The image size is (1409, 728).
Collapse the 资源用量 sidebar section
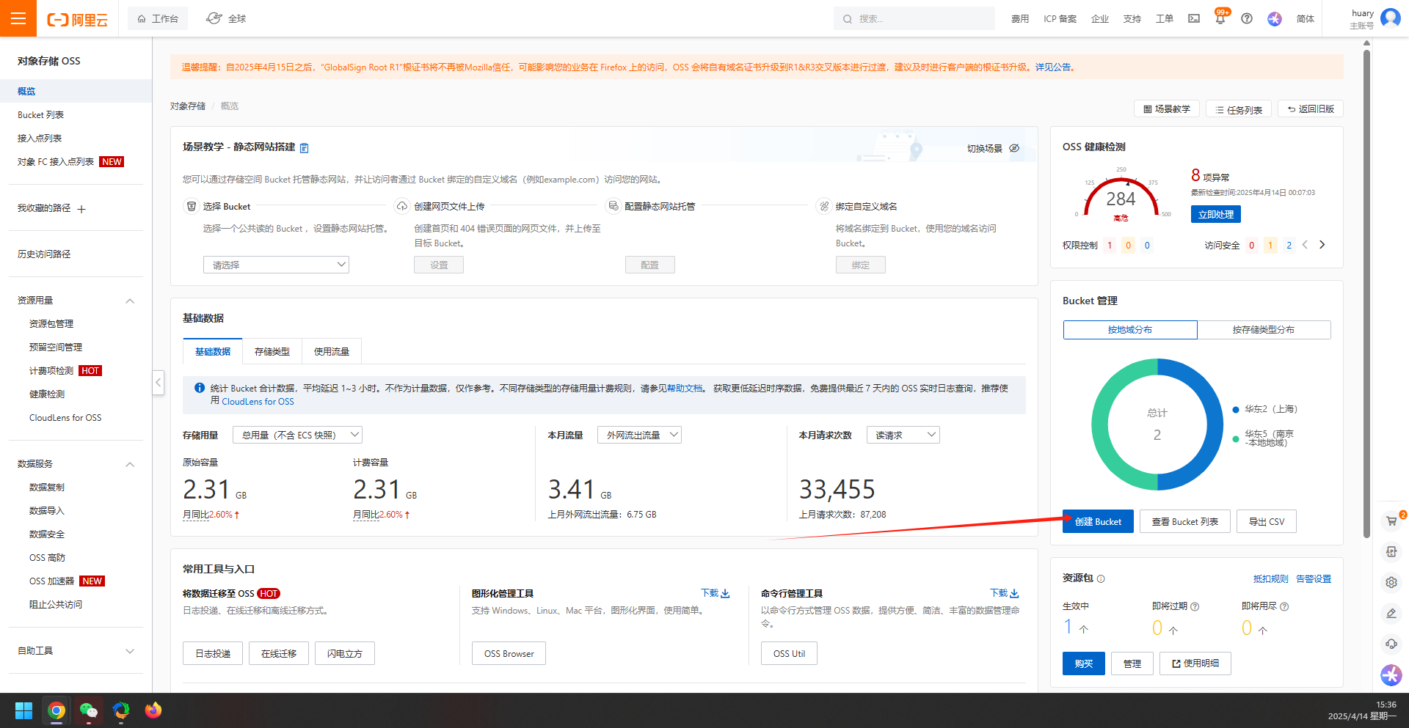click(130, 301)
